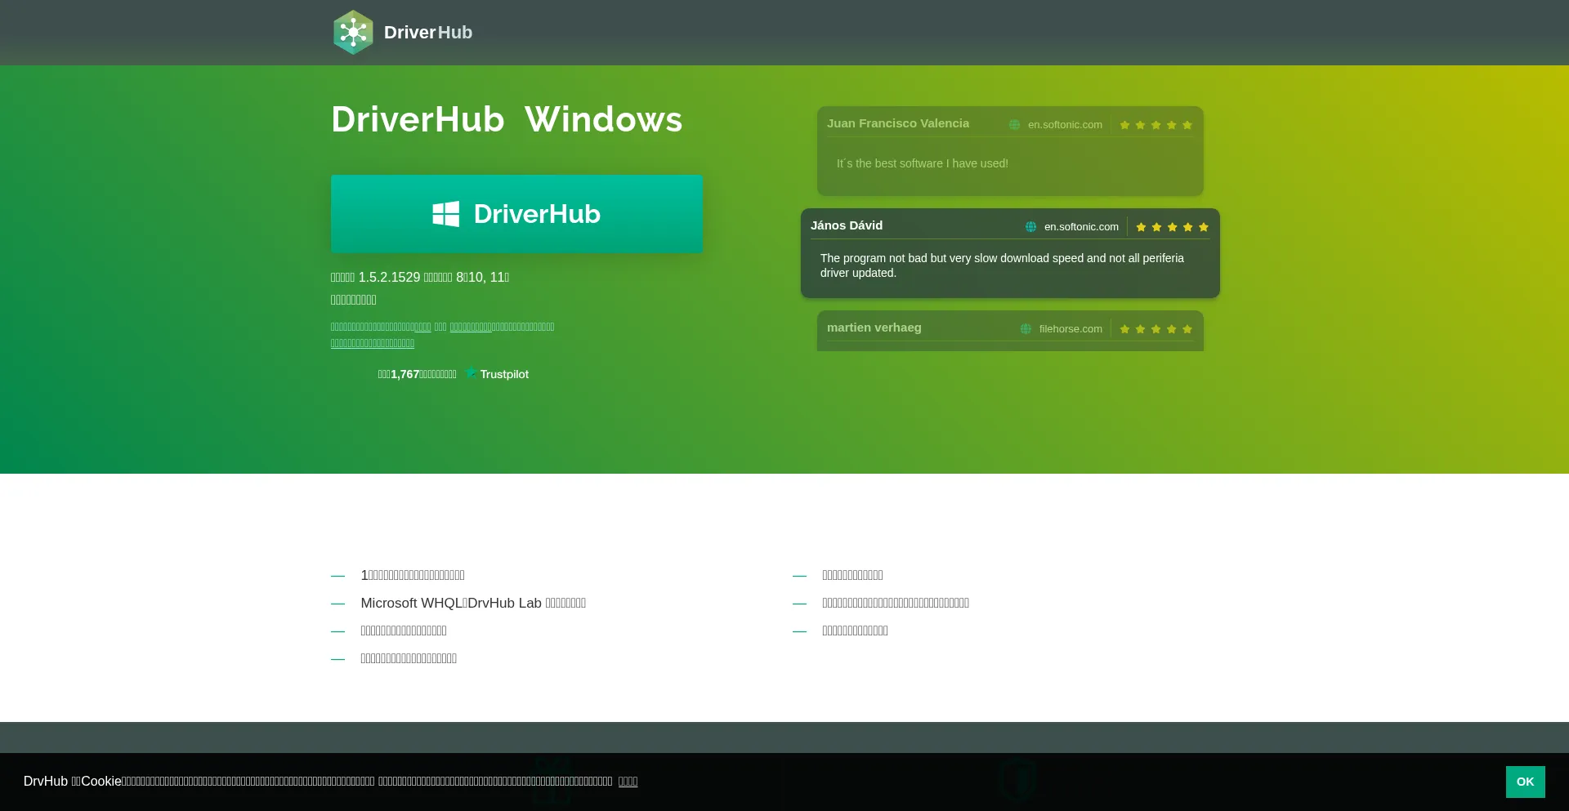Viewport: 1569px width, 811px height.
Task: Open en.softonic.com in Juan Francisco Valencia's review
Action: point(1065,125)
